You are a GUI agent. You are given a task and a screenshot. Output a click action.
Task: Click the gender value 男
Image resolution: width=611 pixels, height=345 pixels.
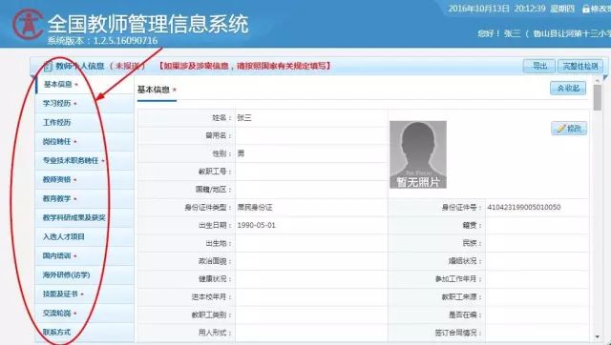point(241,153)
